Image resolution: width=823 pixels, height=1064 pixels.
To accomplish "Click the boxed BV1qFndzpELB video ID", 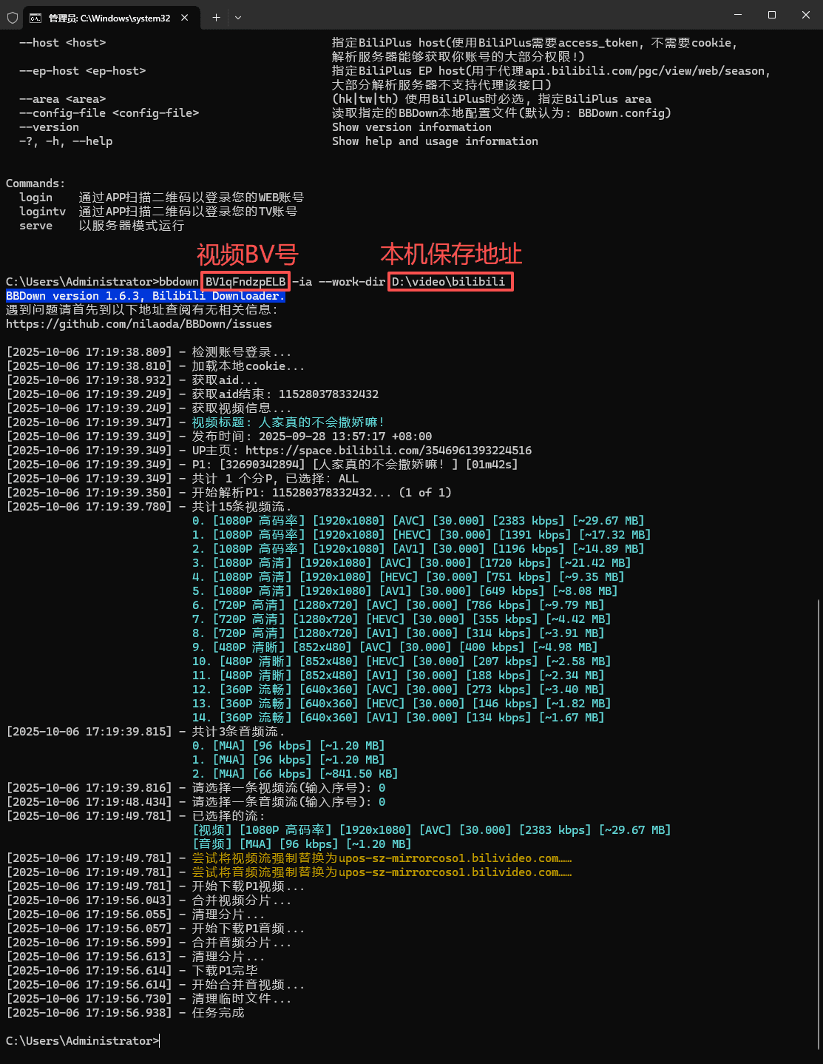I will point(245,282).
